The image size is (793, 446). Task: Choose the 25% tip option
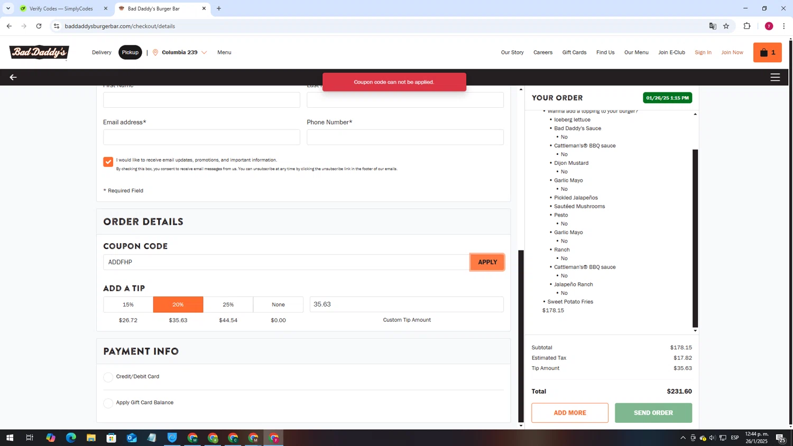click(x=228, y=304)
